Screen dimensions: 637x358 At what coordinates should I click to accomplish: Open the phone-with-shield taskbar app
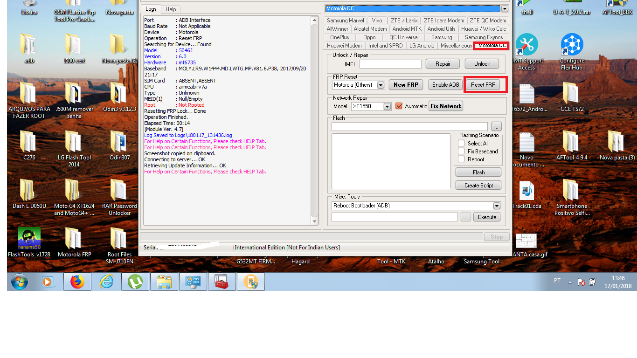click(x=251, y=282)
